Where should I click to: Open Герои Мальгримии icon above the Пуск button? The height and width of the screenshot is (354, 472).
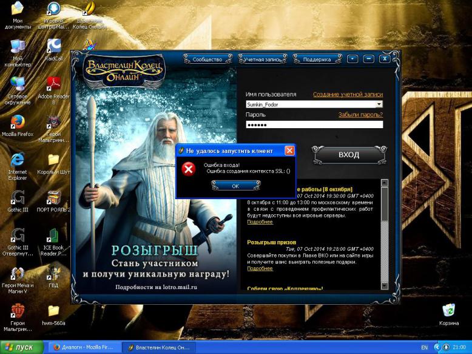(x=18, y=318)
